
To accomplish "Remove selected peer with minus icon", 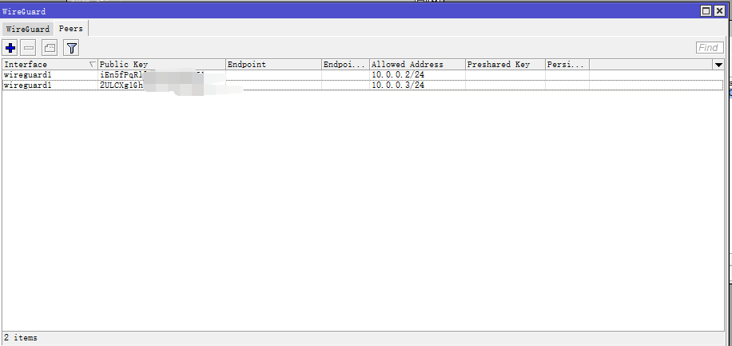I will (29, 48).
